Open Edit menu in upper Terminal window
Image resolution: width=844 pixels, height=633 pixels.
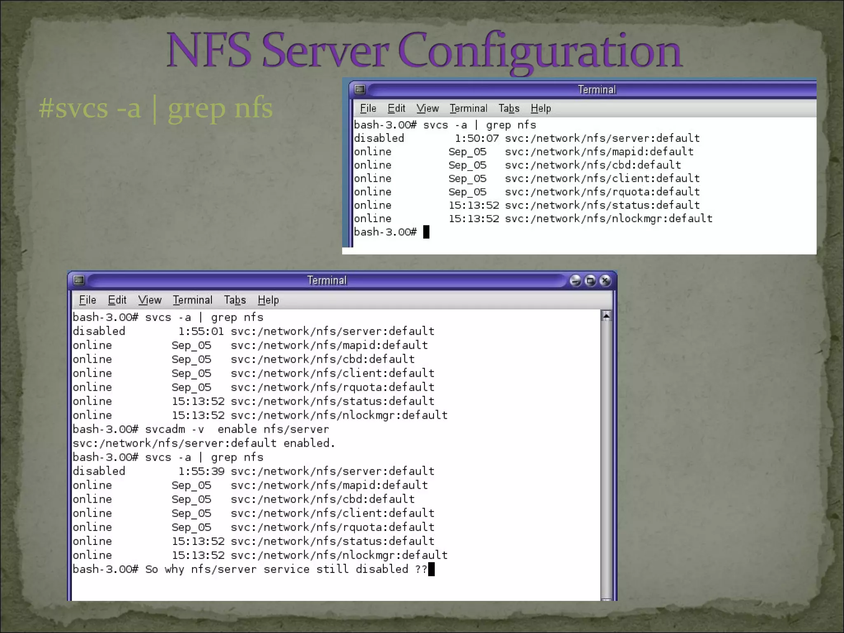pyautogui.click(x=396, y=108)
